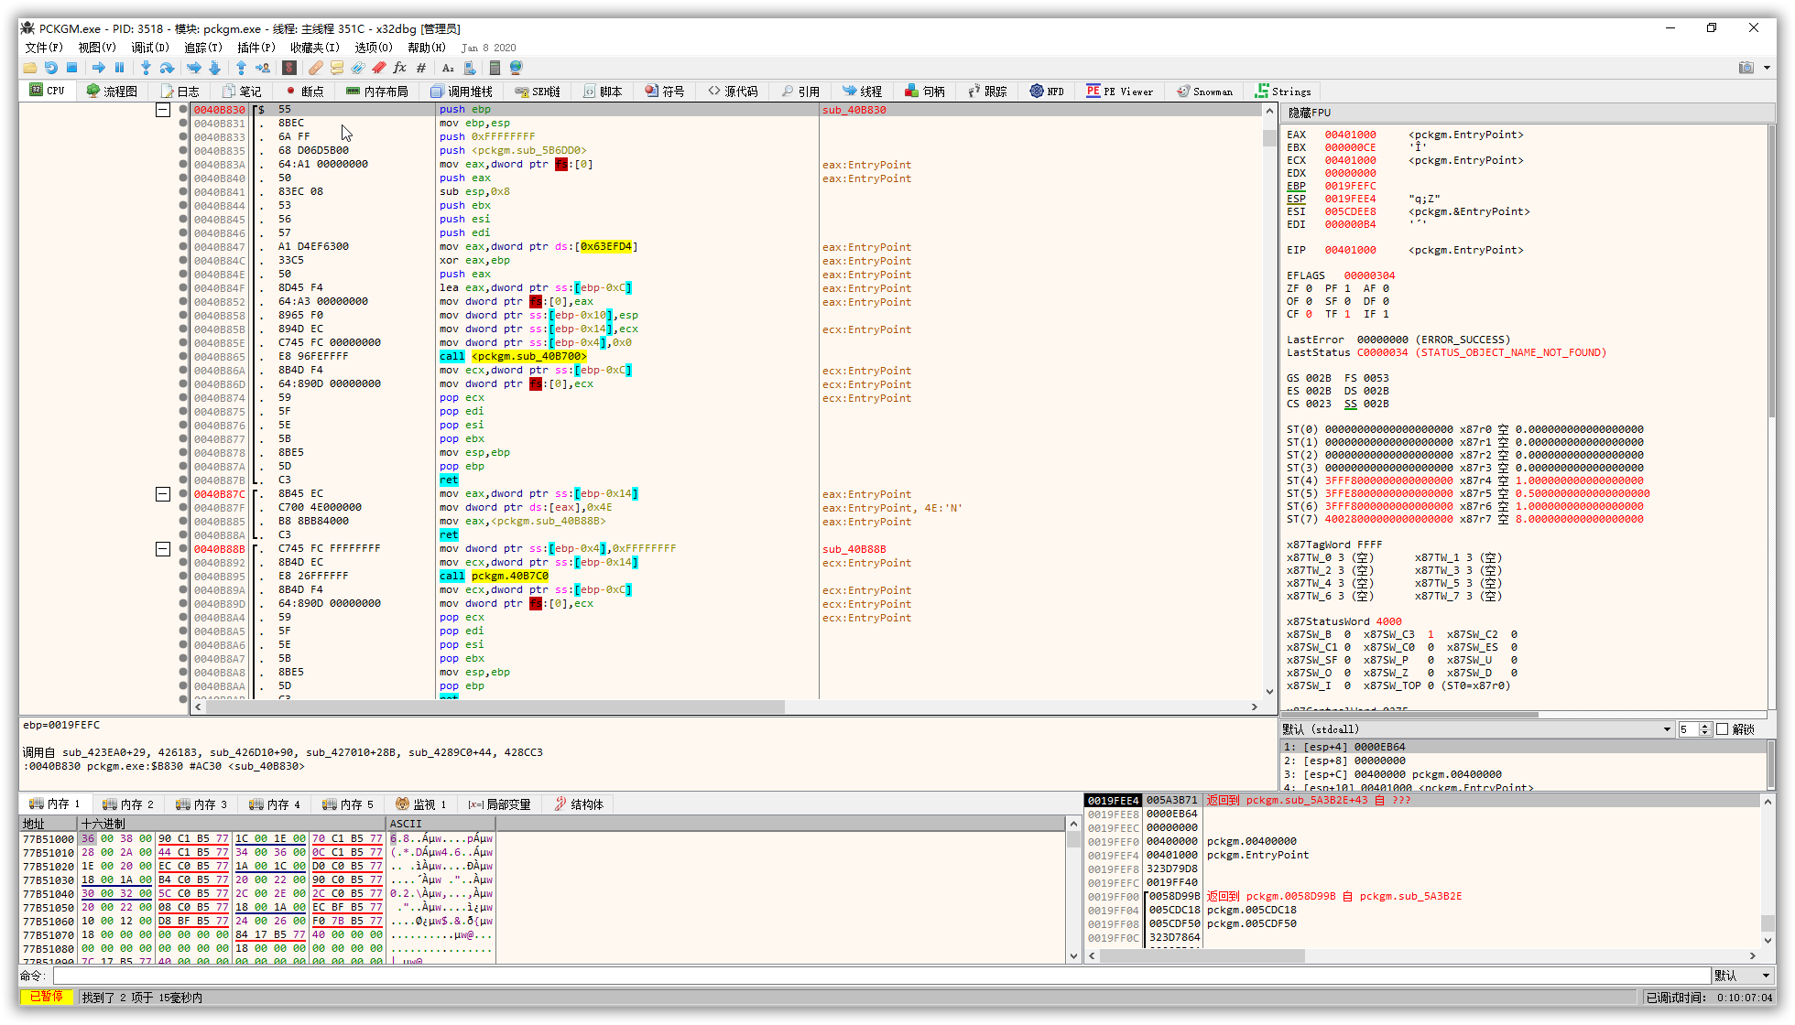This screenshot has width=1795, height=1025.
Task: Launch the Scylla plugin icon
Action: 289,68
